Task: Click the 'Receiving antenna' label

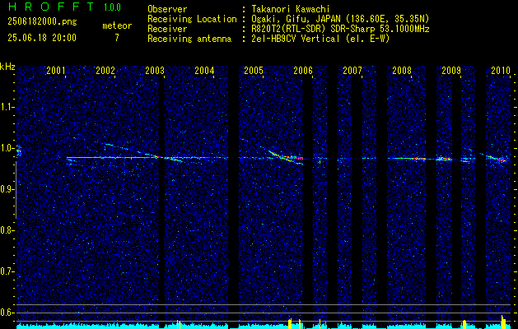Action: click(x=189, y=39)
